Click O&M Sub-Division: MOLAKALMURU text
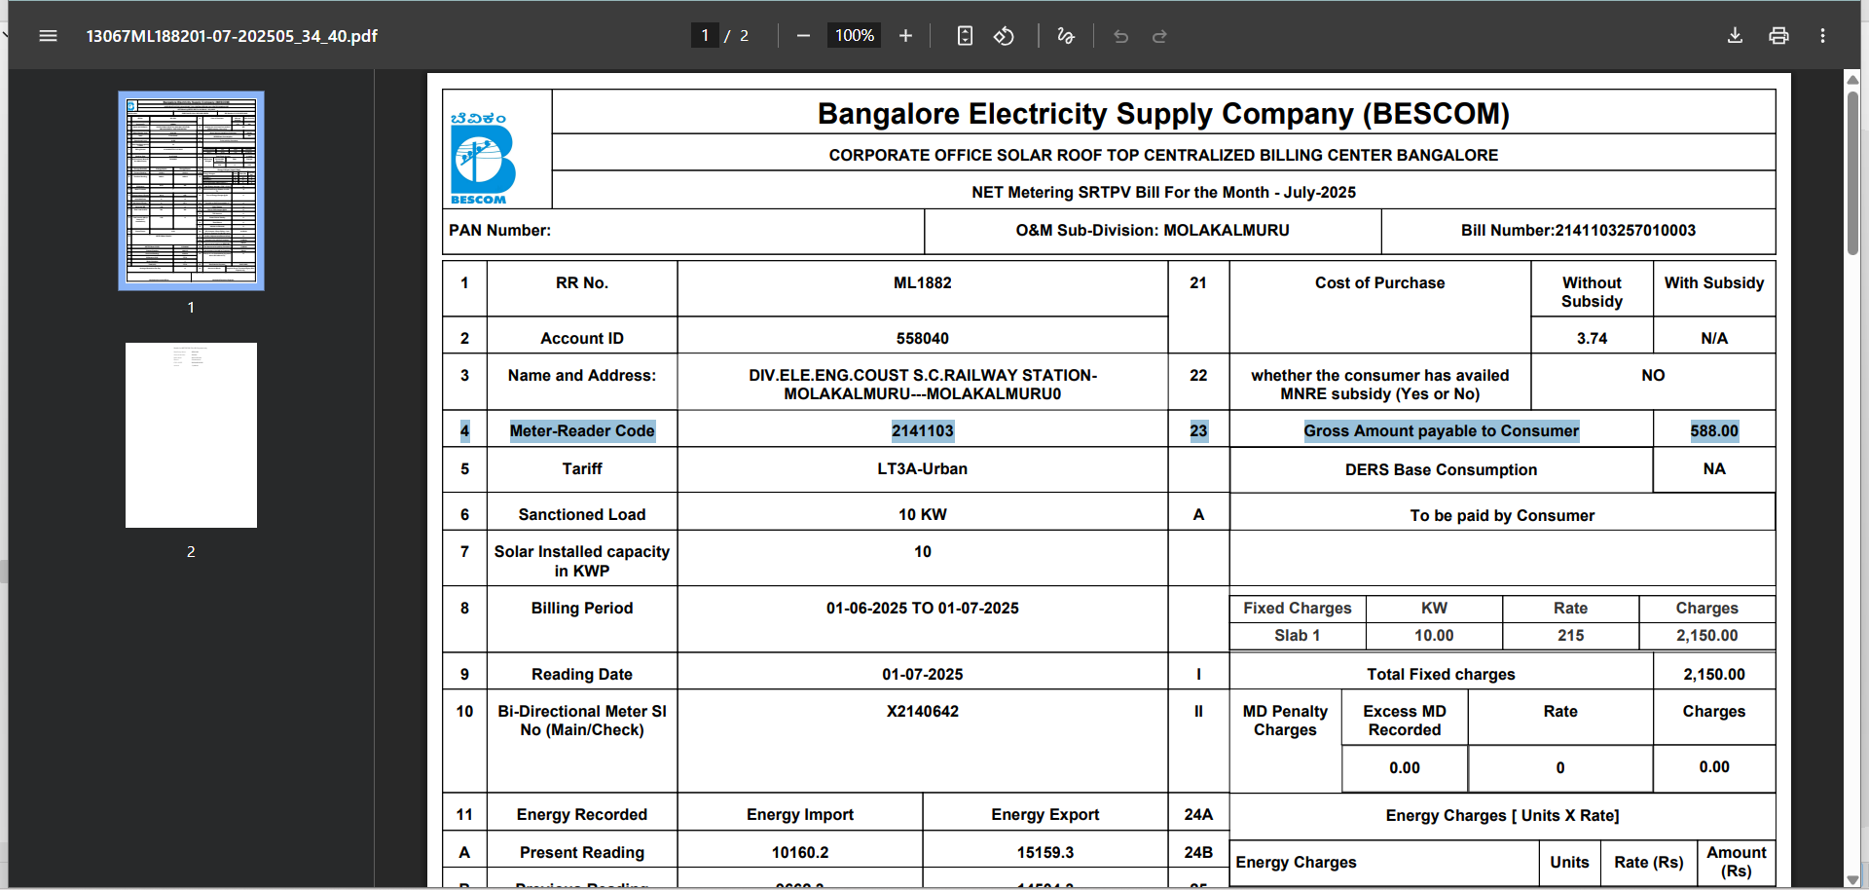 [x=1153, y=231]
